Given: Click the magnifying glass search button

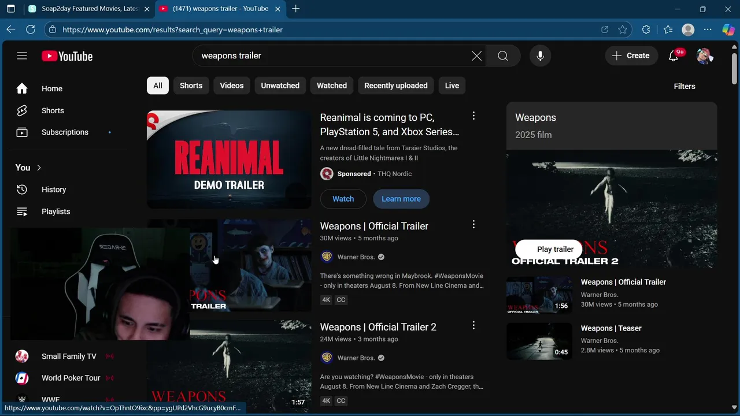Looking at the screenshot, I should pos(503,56).
